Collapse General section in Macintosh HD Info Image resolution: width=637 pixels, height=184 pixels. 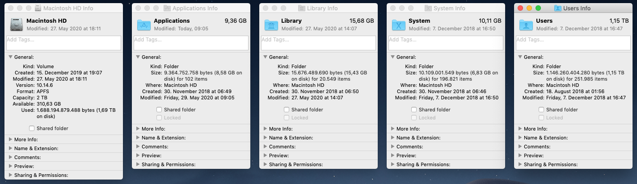(10, 57)
